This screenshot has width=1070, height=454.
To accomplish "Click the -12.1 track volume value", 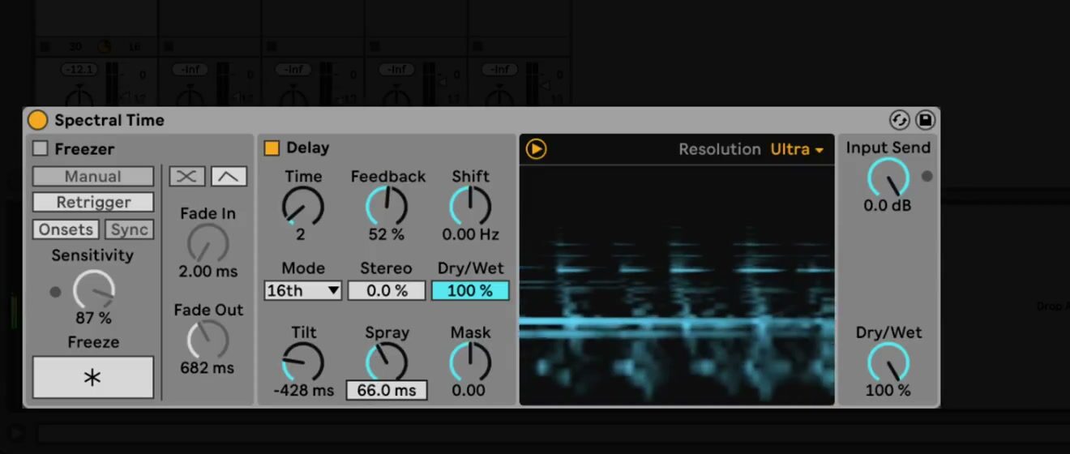I will pos(79,70).
